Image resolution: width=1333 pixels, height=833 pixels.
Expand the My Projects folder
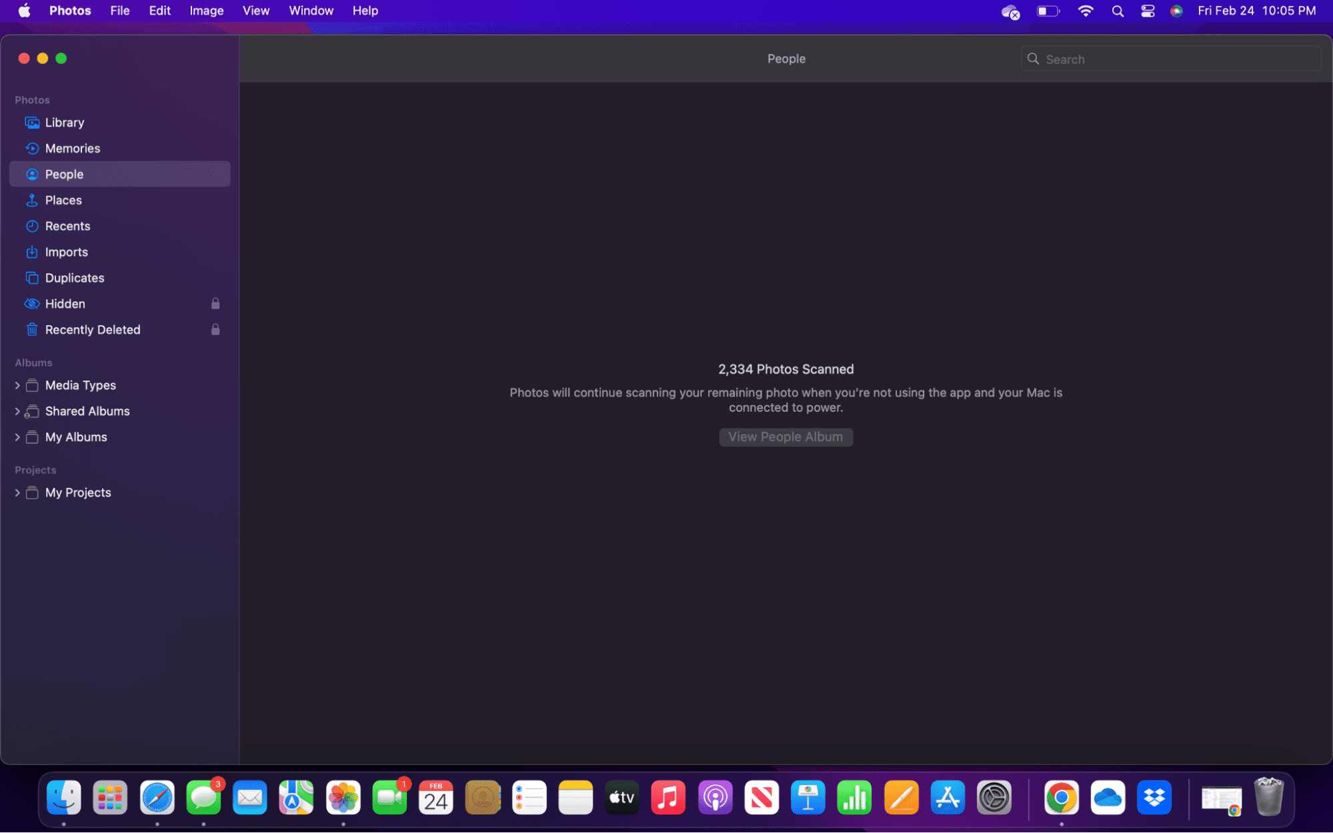(17, 493)
